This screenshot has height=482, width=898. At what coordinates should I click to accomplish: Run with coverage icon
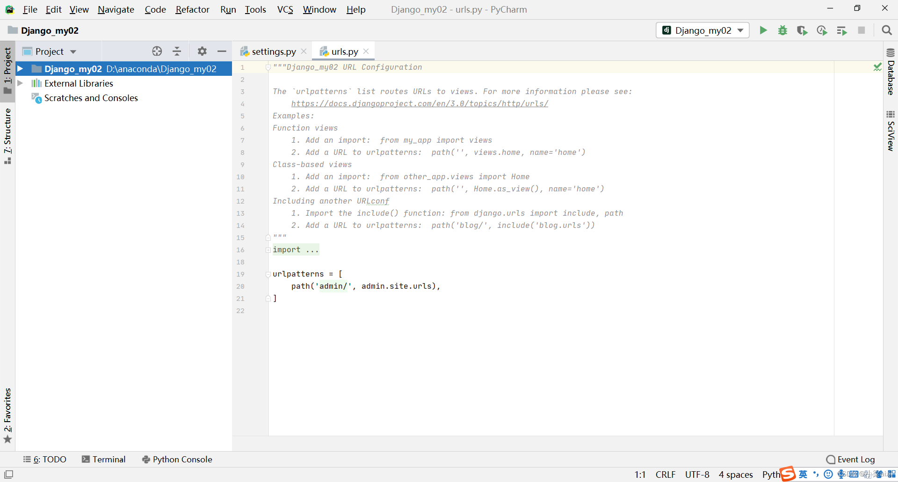[x=802, y=30]
